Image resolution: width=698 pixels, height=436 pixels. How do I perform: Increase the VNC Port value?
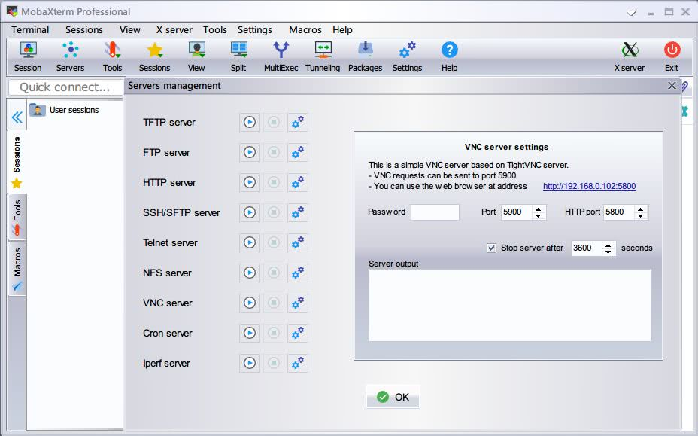(x=539, y=209)
